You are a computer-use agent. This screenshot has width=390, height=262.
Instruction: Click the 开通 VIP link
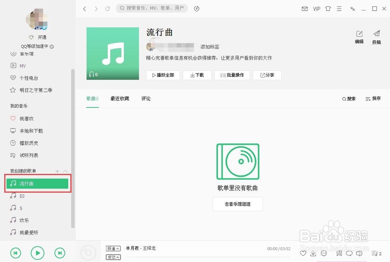click(42, 37)
